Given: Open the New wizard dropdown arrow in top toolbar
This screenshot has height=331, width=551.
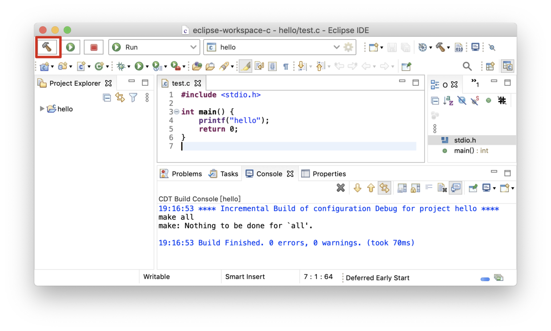Looking at the screenshot, I should 382,48.
